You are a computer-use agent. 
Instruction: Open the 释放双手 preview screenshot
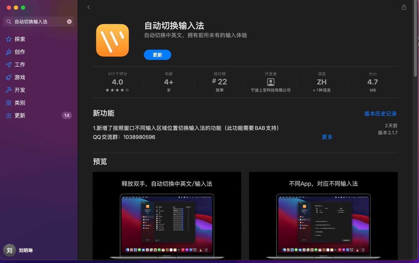tap(167, 216)
